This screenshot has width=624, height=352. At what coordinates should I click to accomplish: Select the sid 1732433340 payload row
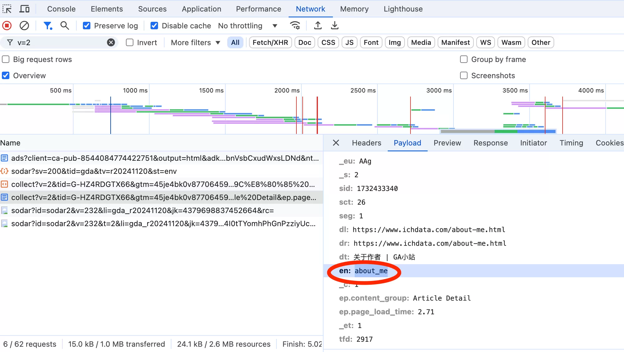point(474,188)
